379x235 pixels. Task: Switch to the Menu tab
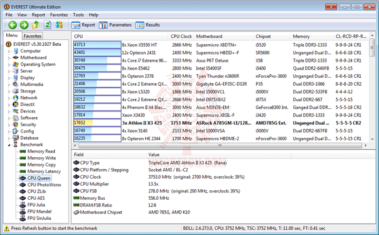pos(12,35)
